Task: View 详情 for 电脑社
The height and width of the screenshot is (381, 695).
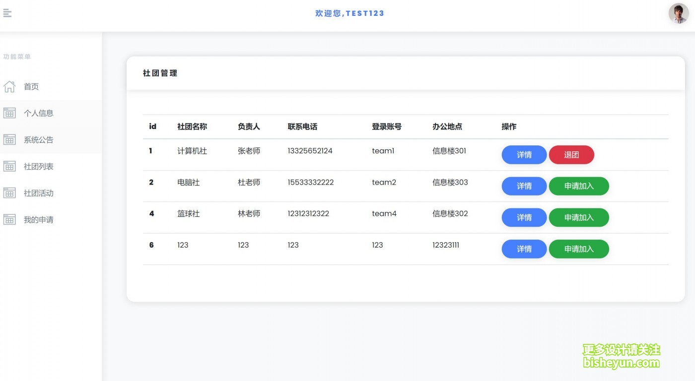Action: coord(524,186)
